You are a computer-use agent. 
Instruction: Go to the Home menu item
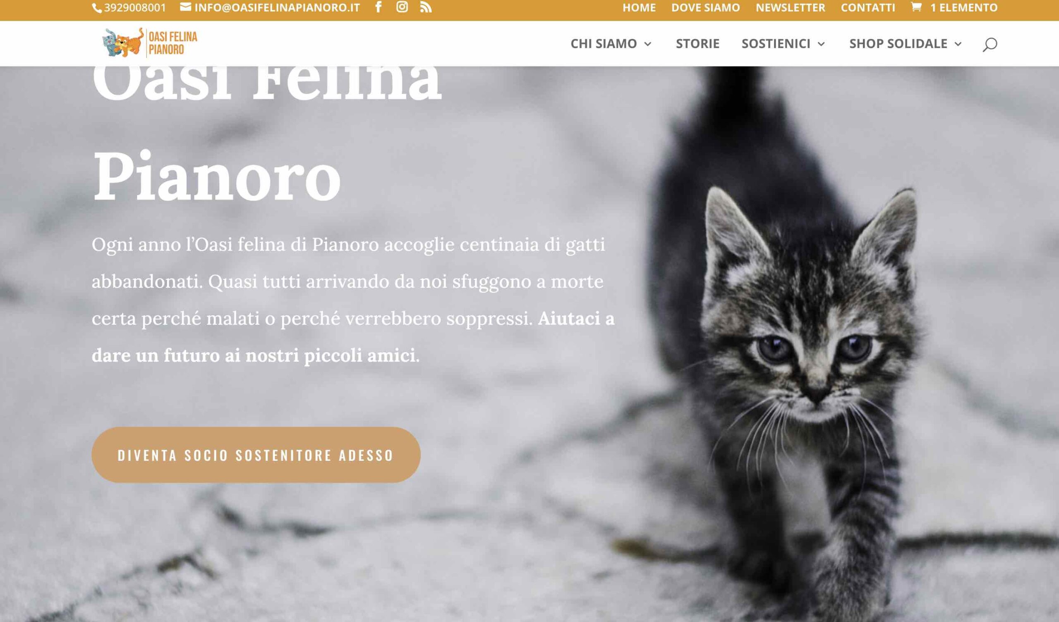(639, 7)
